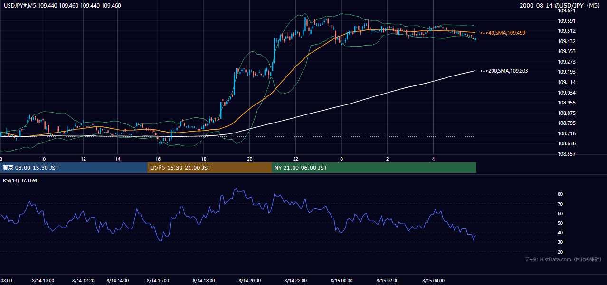
Task: Click the 8/14 18:00 time label
Action: click(x=204, y=281)
